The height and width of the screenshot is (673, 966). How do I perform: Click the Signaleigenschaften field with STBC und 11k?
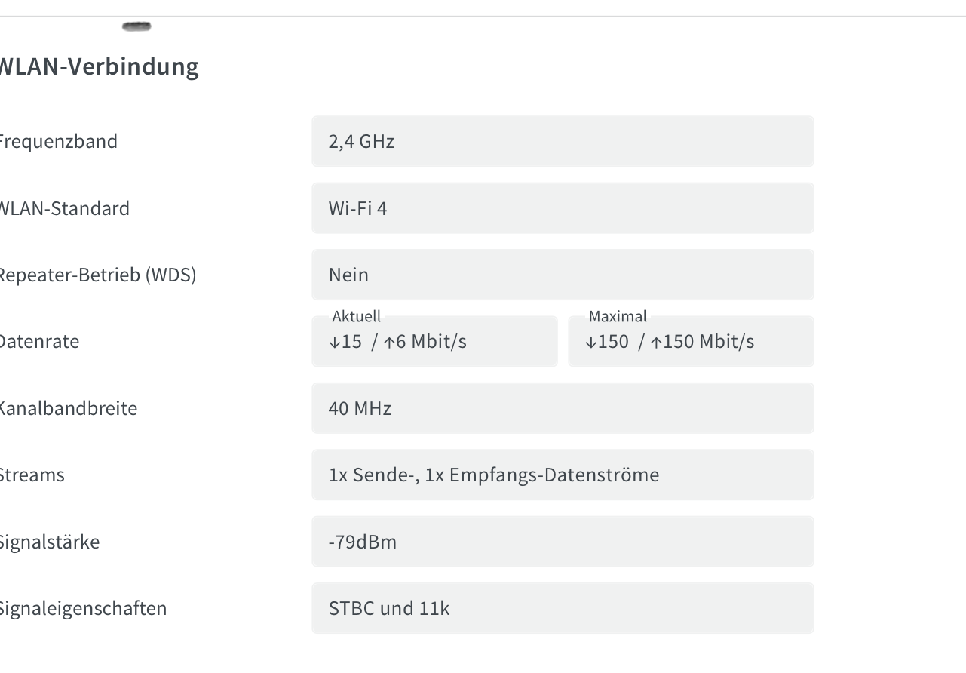(563, 608)
